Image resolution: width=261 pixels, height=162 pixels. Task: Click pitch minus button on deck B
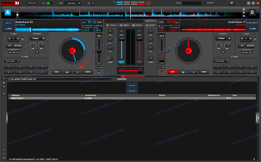coord(160,68)
